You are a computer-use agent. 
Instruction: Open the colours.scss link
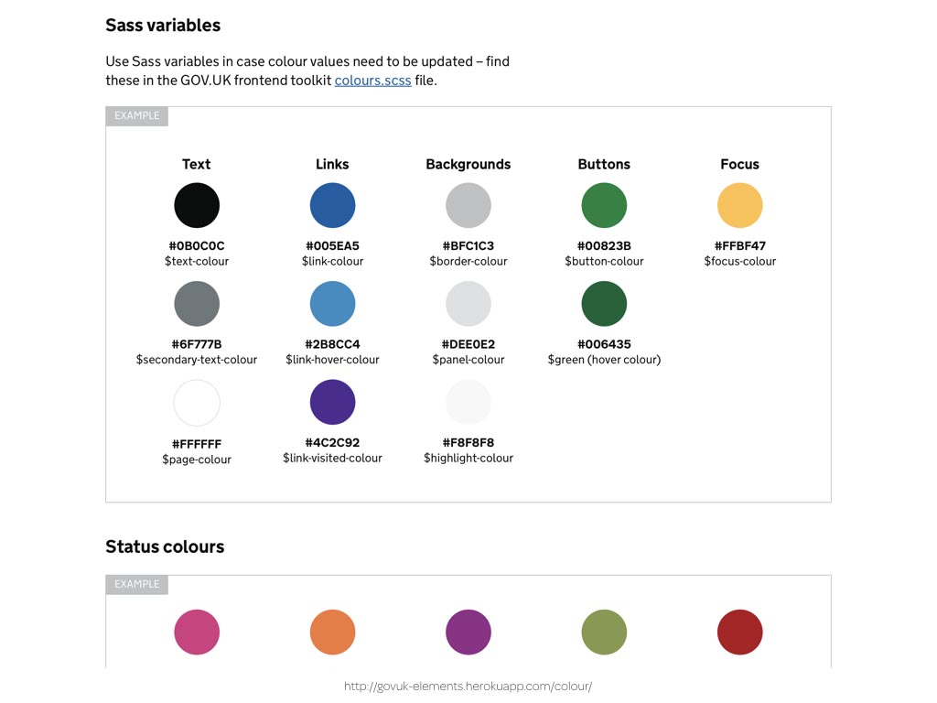point(372,81)
